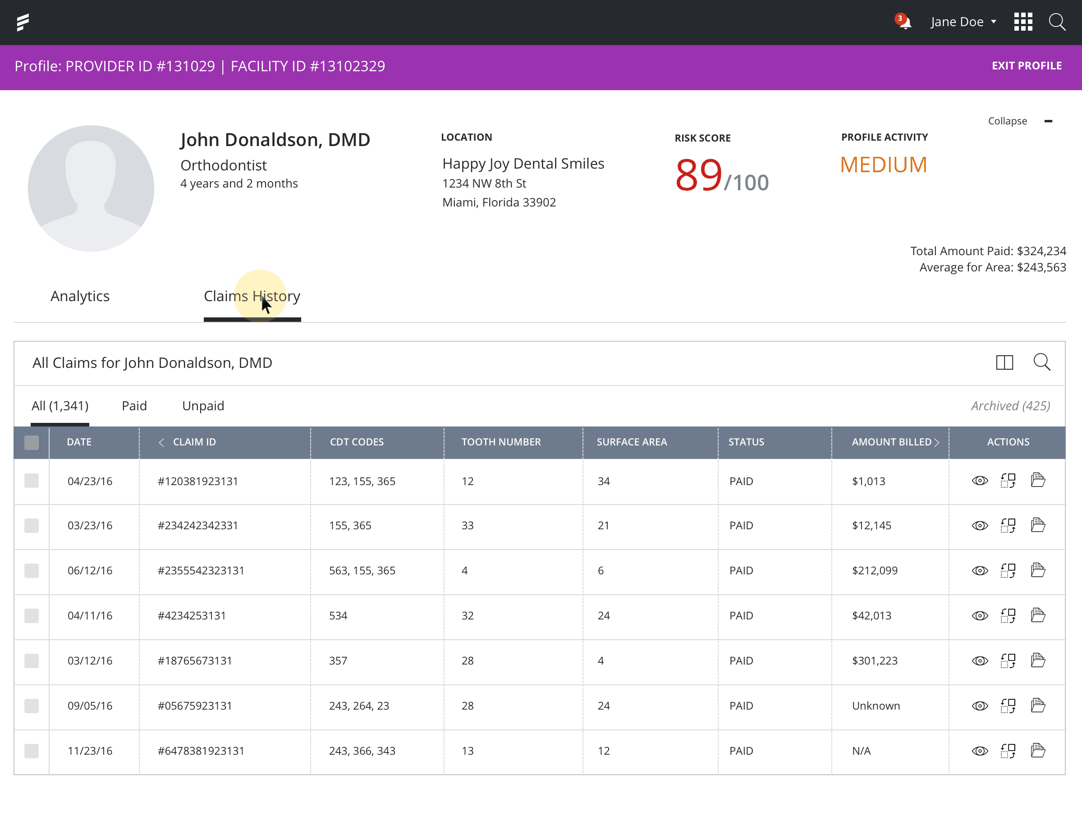Filter claims by Unpaid tab
This screenshot has width=1082, height=816.
[x=203, y=406]
